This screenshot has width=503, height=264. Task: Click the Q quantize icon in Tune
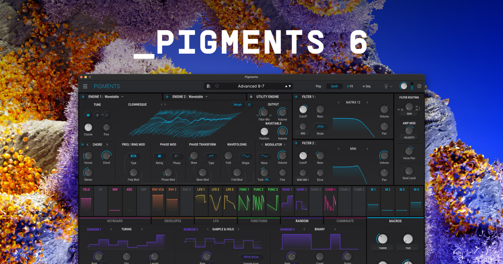[x=98, y=115]
